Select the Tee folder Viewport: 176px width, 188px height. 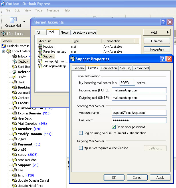[x=20, y=170]
